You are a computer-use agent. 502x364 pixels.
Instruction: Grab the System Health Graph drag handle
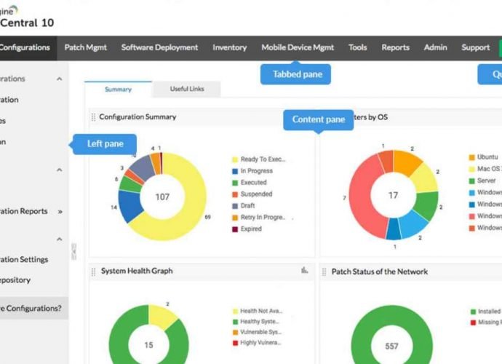93,272
